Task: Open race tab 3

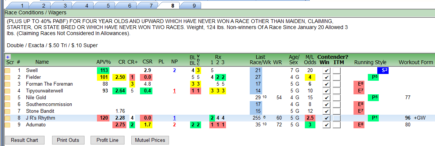Action: [x=65, y=6]
